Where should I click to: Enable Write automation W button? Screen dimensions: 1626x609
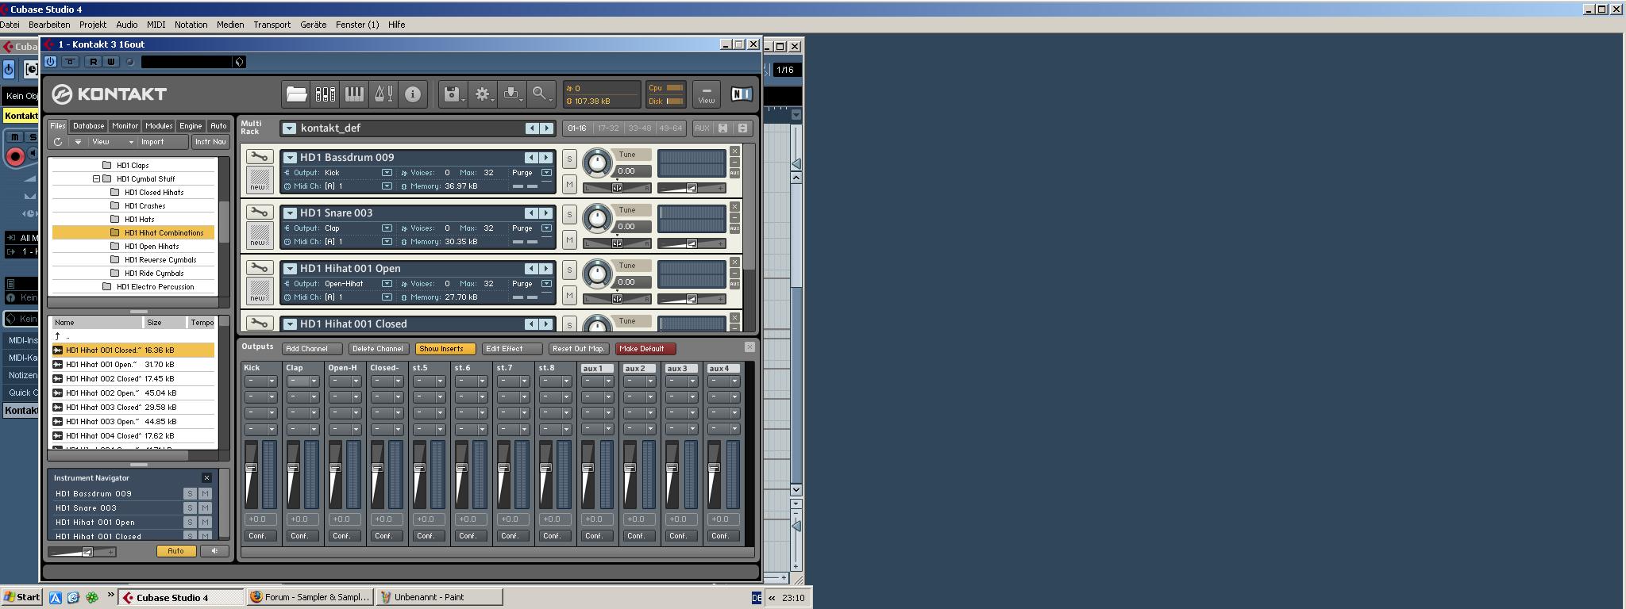pyautogui.click(x=110, y=62)
